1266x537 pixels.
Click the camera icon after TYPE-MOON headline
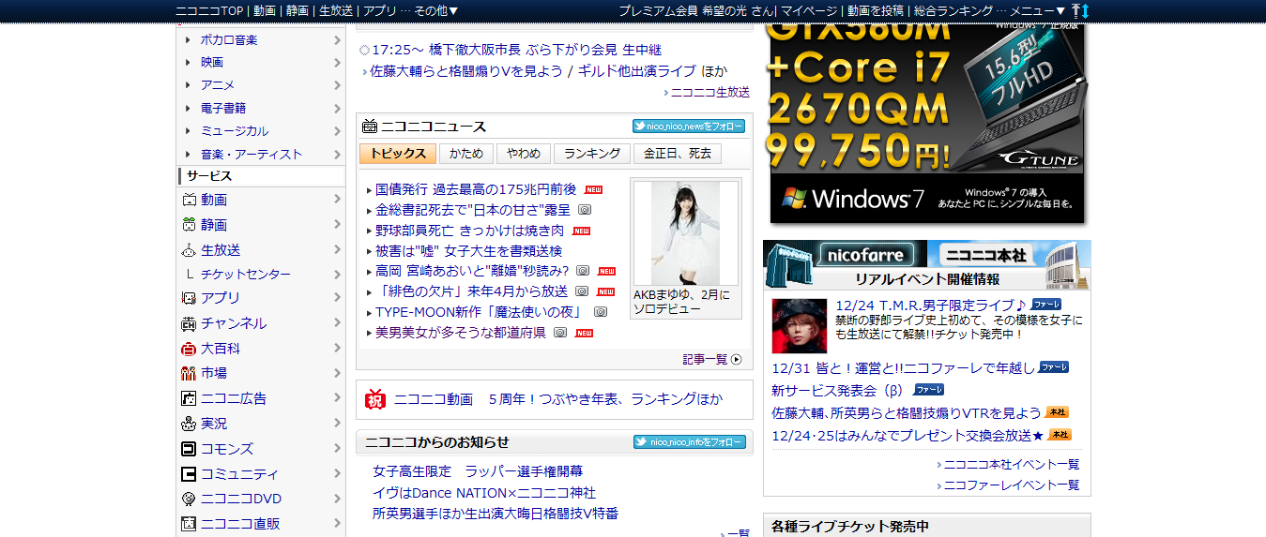(601, 312)
